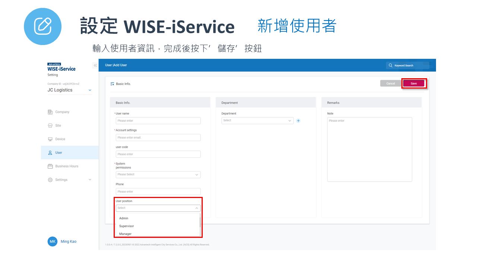Click the Site store icon
Image resolution: width=477 pixels, height=268 pixels.
[50, 126]
